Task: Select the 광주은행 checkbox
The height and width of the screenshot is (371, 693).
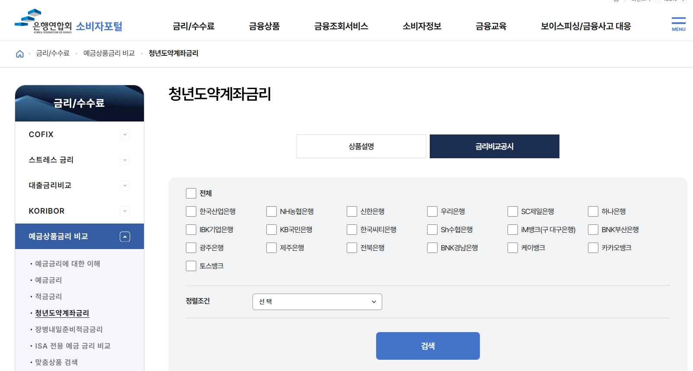Action: [x=191, y=248]
